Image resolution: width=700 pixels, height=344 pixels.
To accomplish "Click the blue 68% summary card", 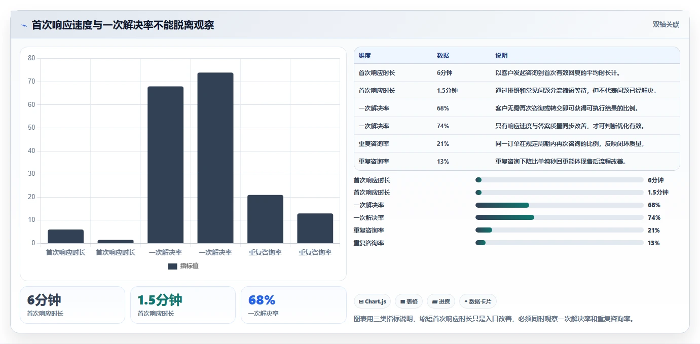I will click(x=293, y=305).
